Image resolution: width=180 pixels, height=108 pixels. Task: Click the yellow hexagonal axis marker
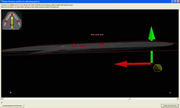coord(157,68)
